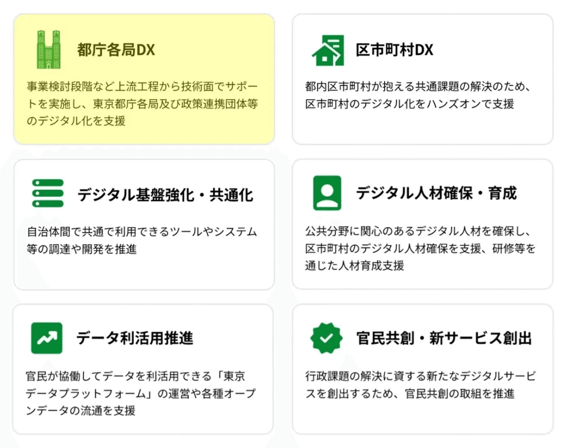Open the 区市町村DX heading
The width and height of the screenshot is (567, 448).
(394, 50)
